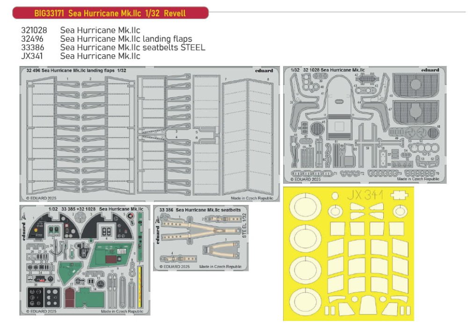Image resolution: width=468 pixels, height=335 pixels.
Task: Click lap belt part 4 on seatbelts fret
Action: (x=178, y=258)
